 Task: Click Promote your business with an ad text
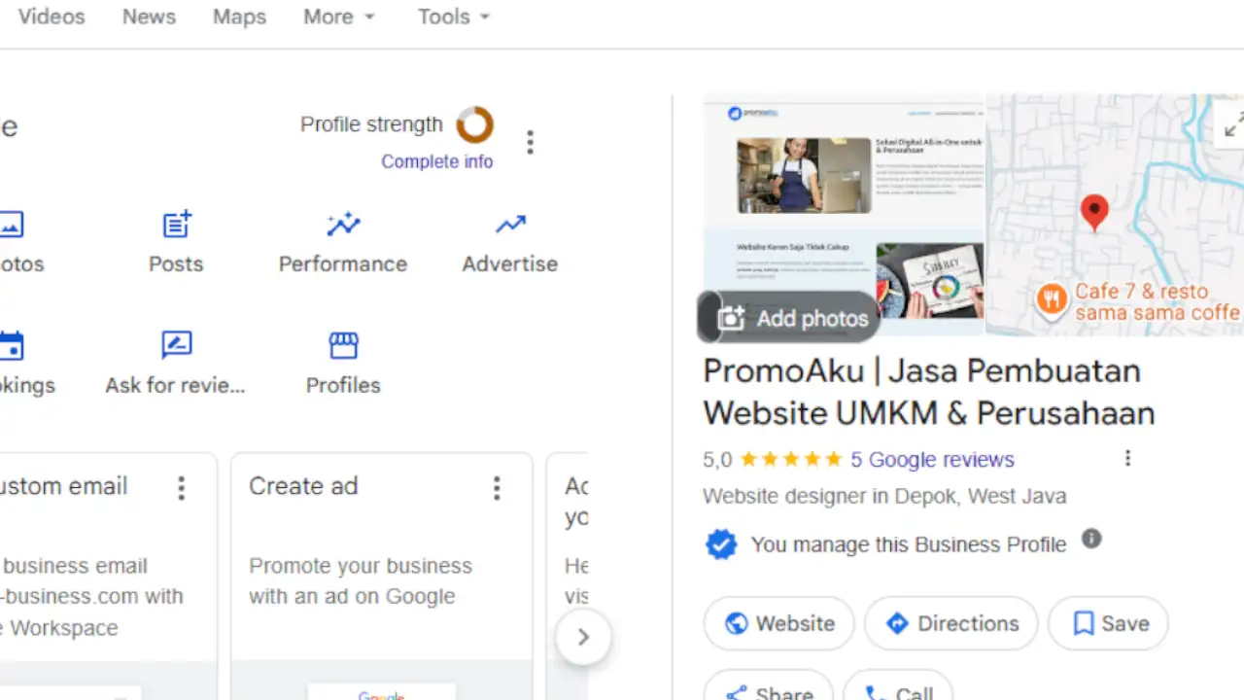(x=361, y=581)
